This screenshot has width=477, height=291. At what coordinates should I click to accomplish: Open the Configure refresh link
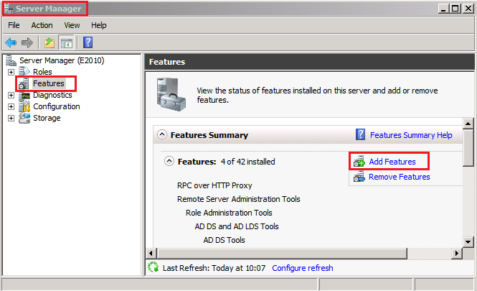coord(302,268)
